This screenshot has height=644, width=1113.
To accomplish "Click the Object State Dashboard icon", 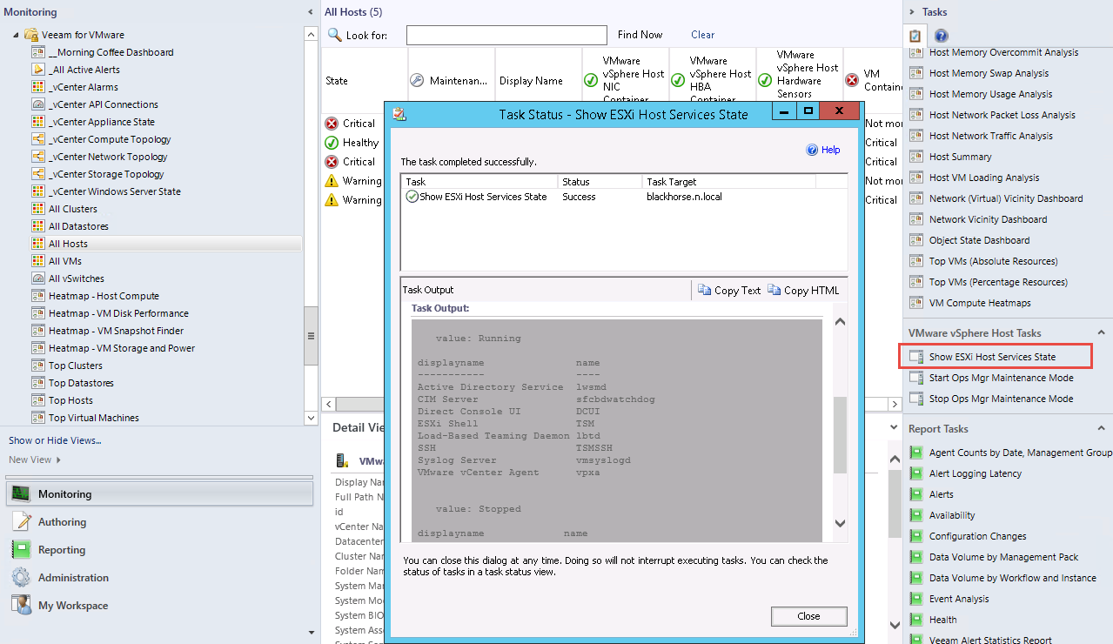I will 915,240.
